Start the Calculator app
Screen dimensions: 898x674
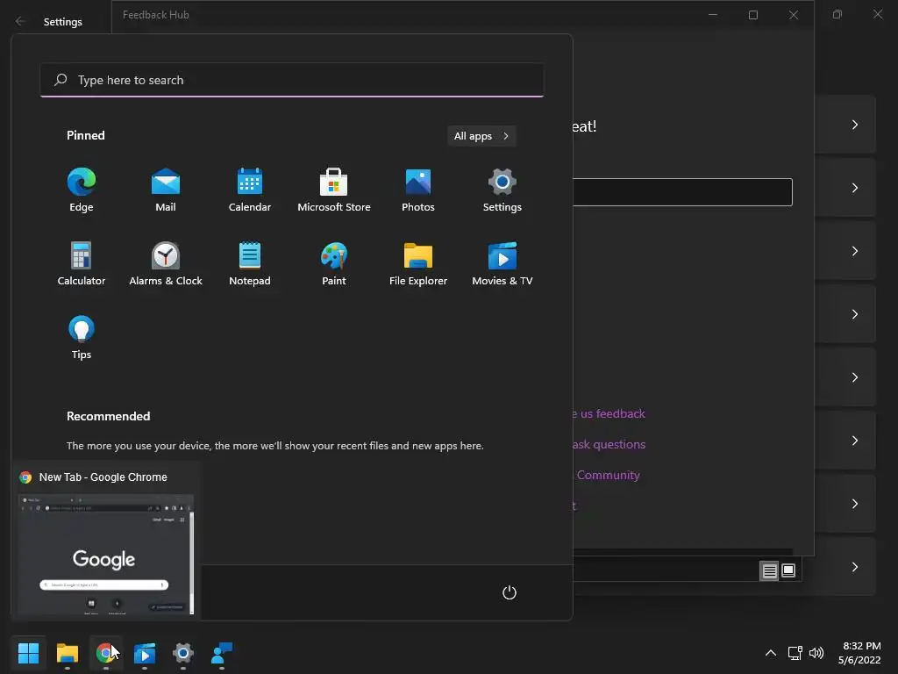click(x=82, y=263)
